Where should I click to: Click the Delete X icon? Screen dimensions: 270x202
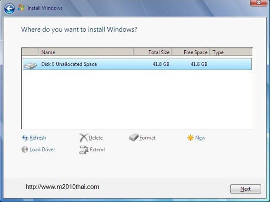tap(84, 137)
